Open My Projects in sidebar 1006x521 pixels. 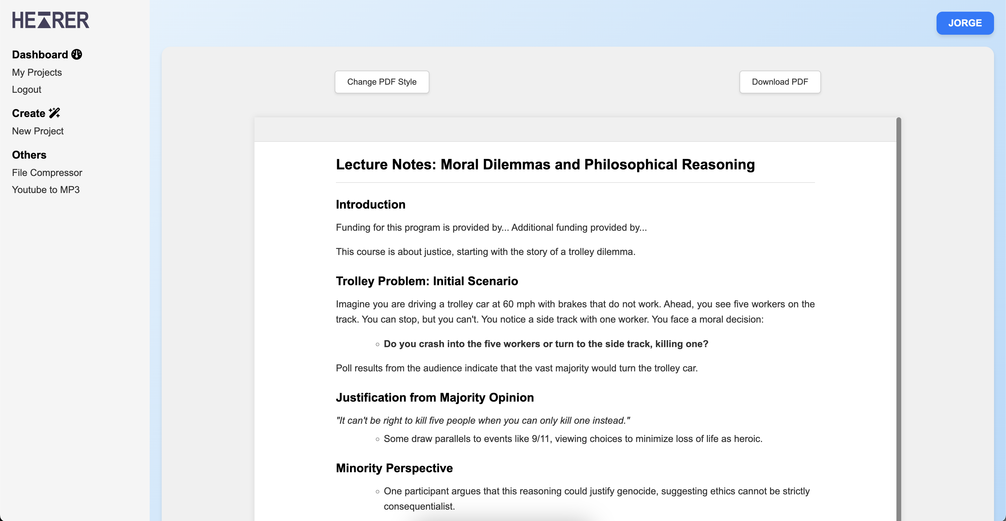pyautogui.click(x=37, y=73)
